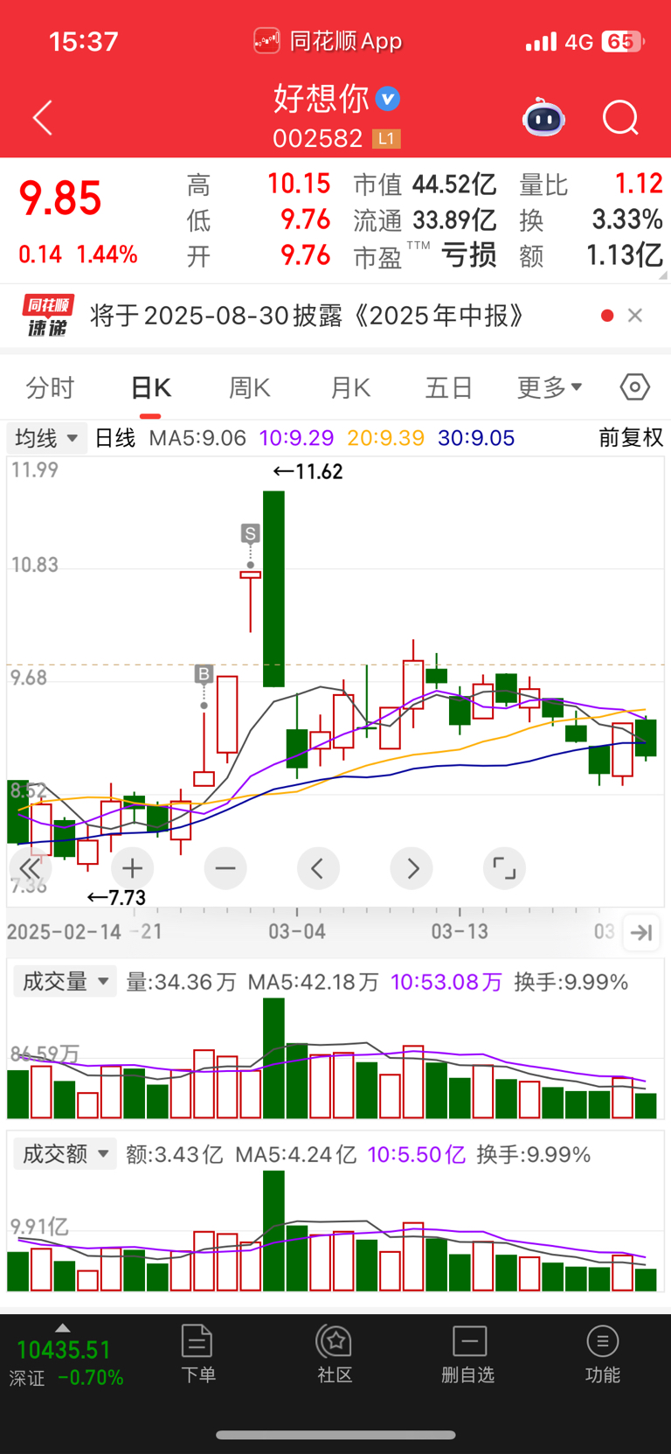
Task: Tap the 额:3.43亿 turnover reading
Action: tap(174, 1154)
